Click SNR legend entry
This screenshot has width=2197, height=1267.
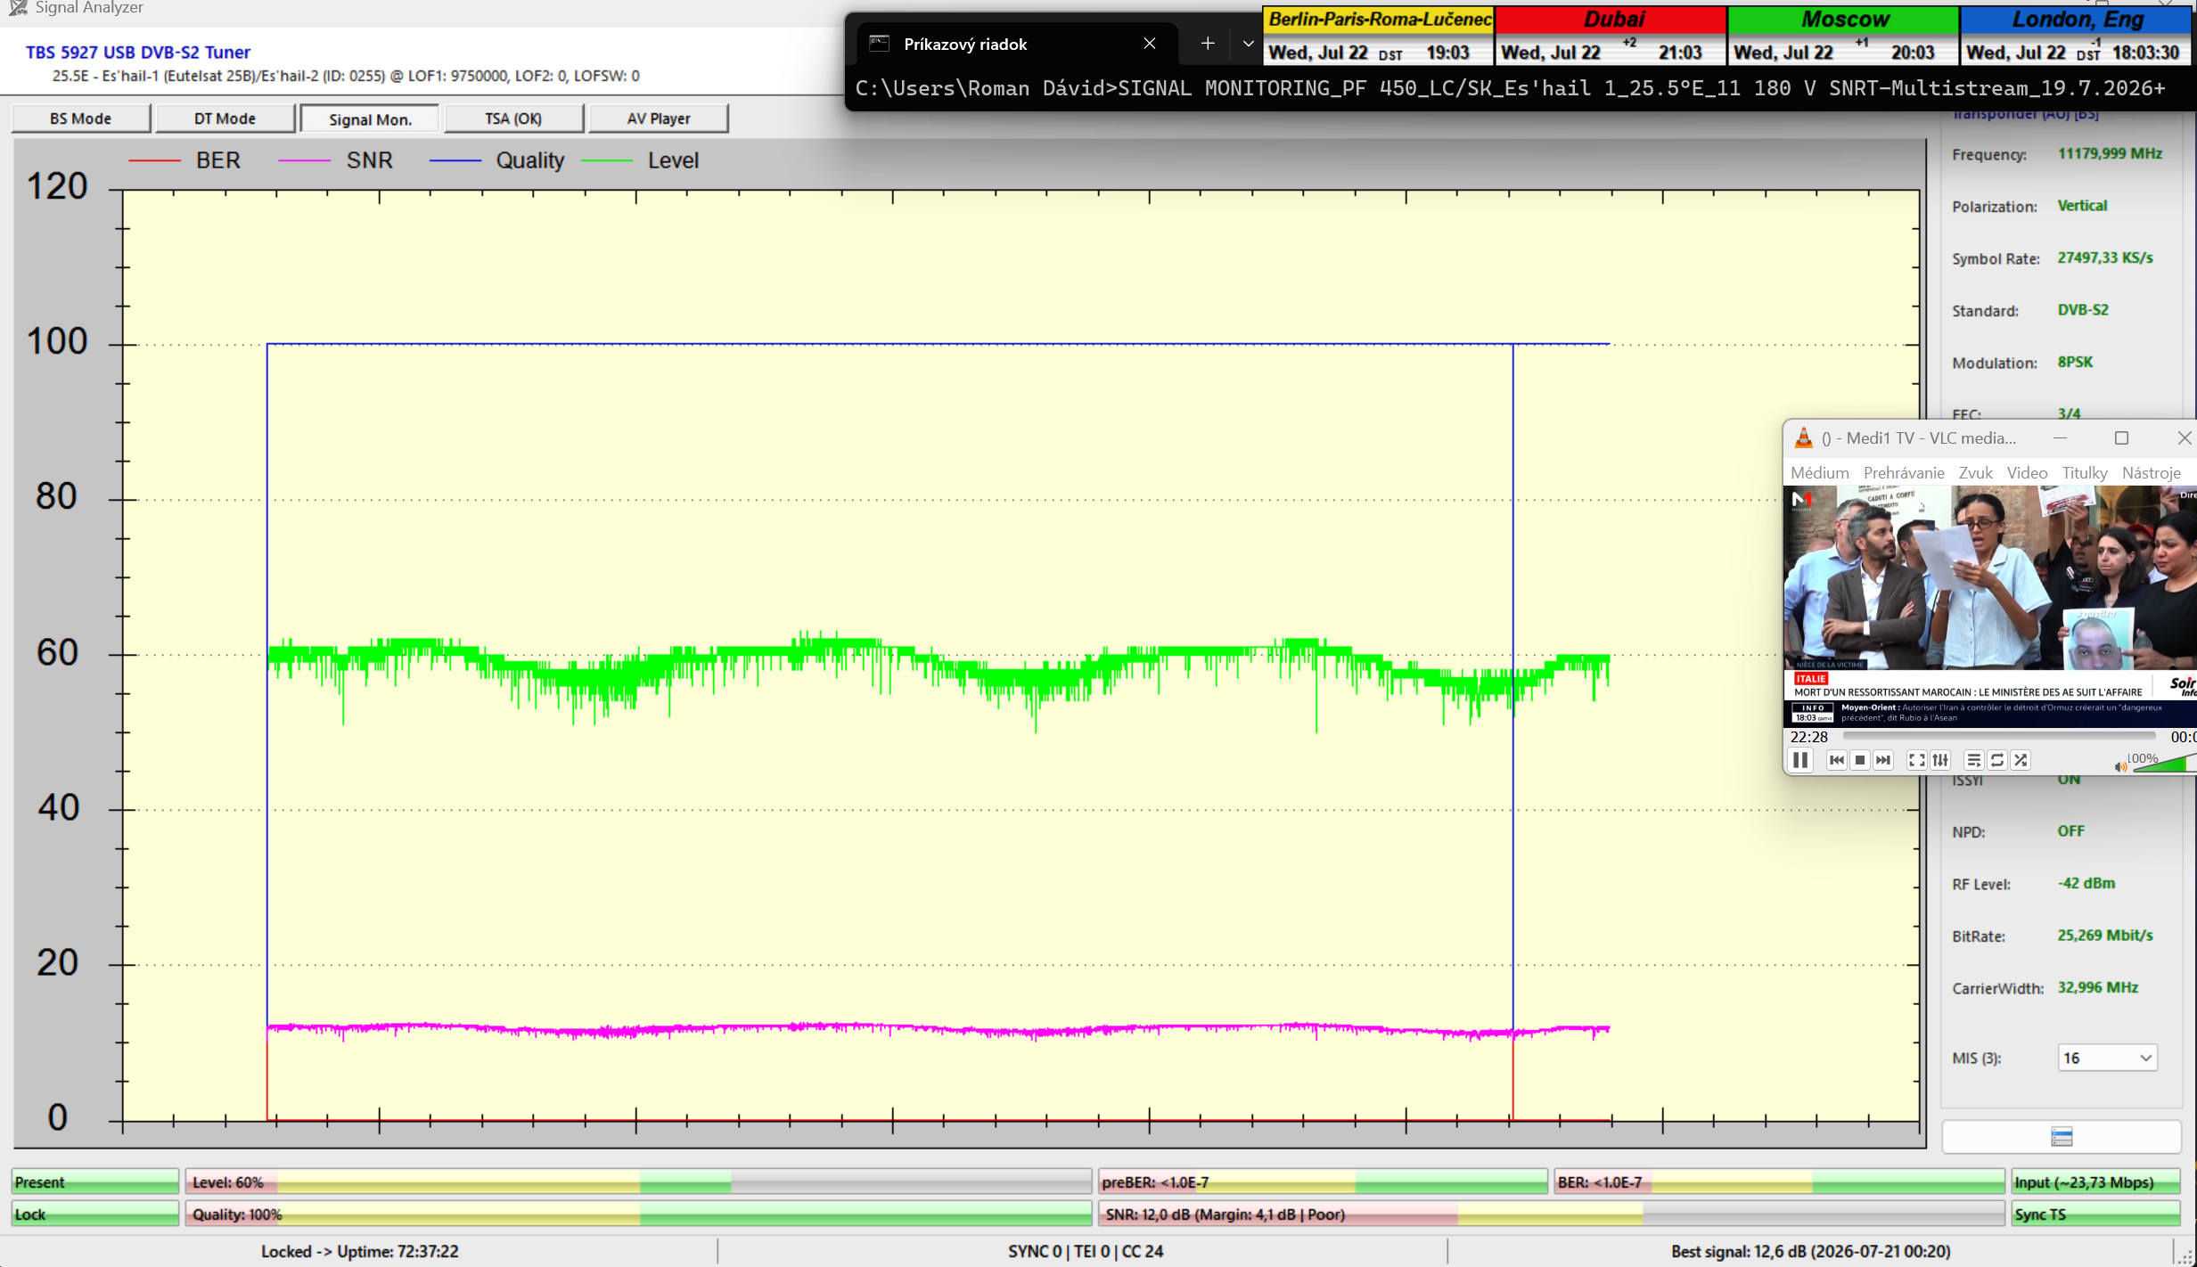point(335,160)
